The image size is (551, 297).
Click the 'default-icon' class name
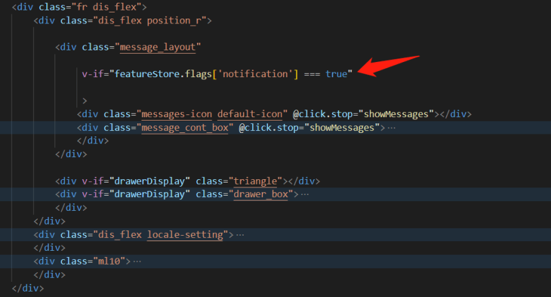coord(250,114)
